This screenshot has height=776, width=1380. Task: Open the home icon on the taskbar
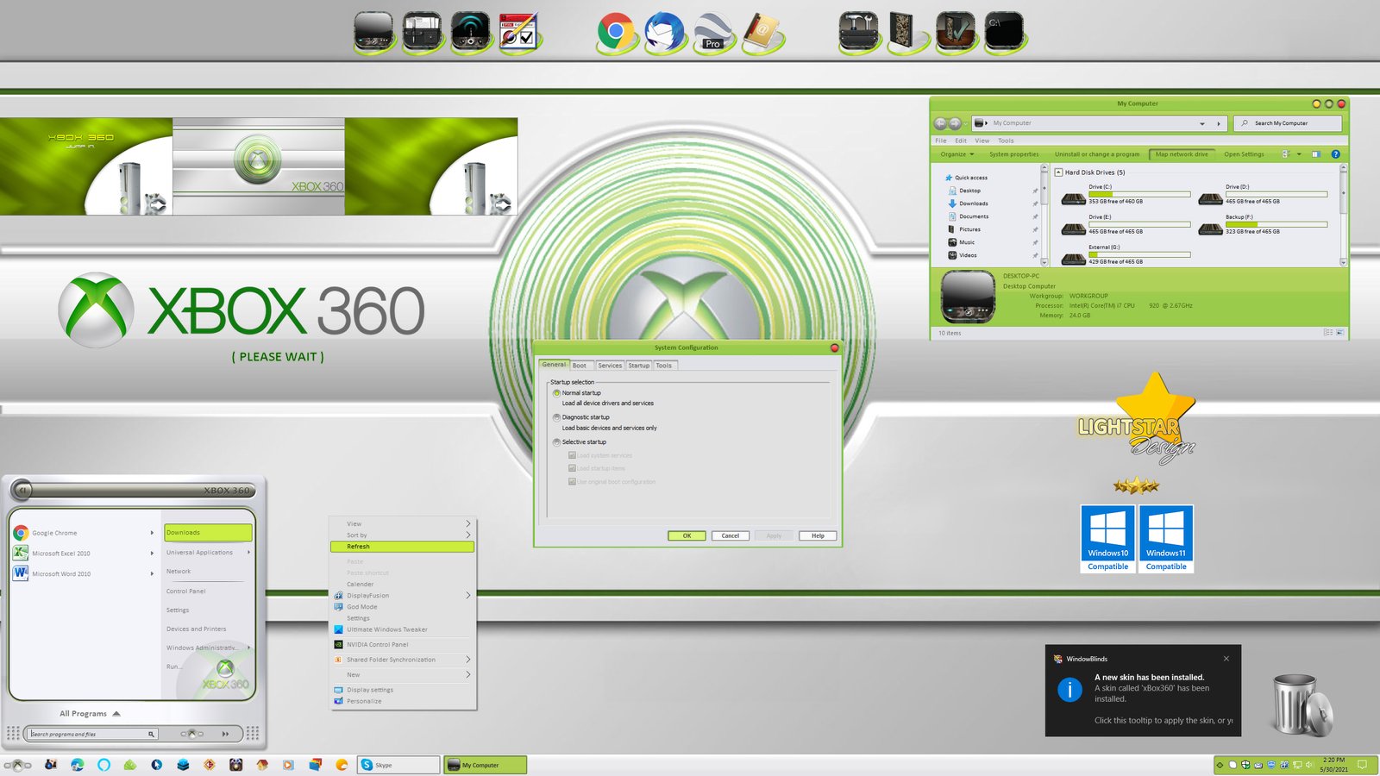coord(262,765)
